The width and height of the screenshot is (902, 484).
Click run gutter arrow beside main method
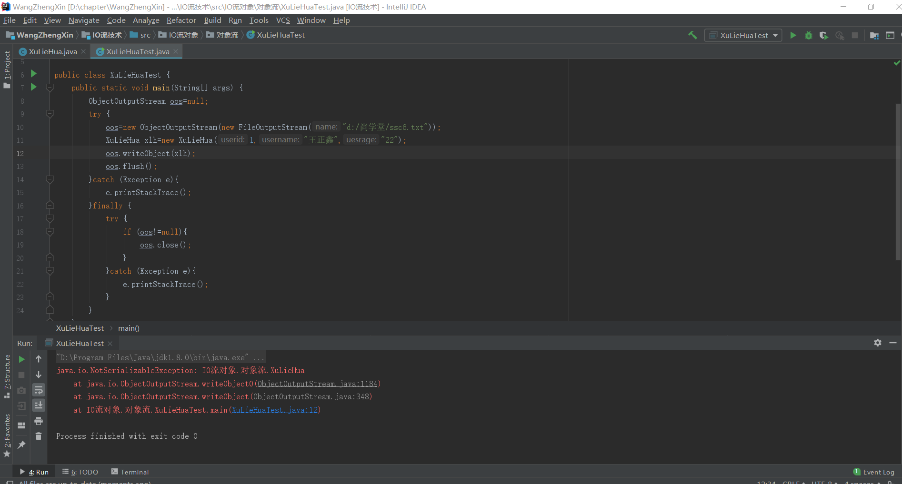(34, 87)
